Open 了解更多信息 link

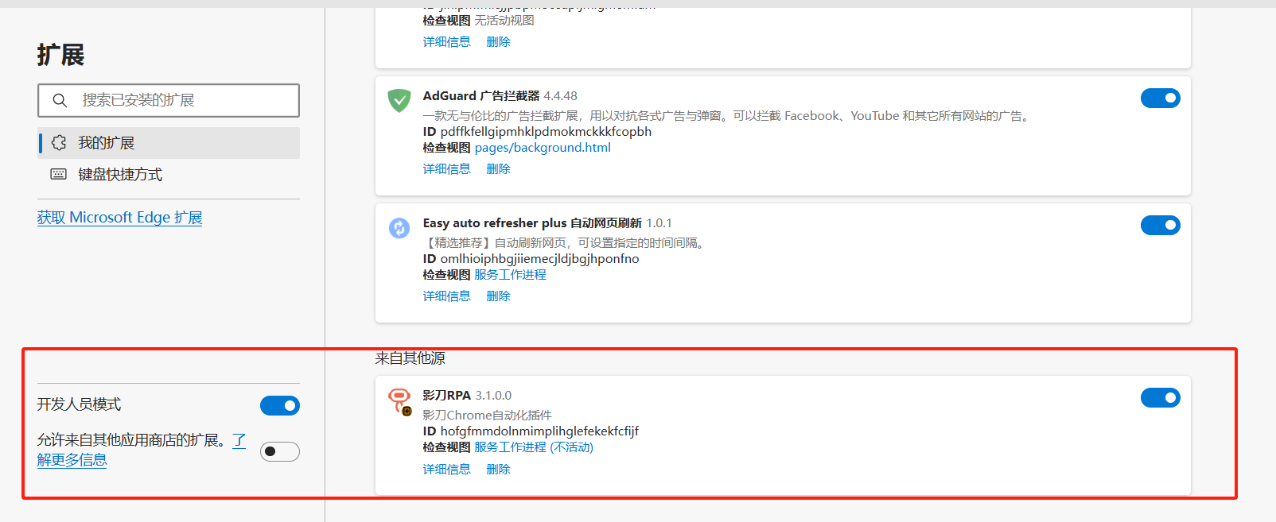click(72, 459)
